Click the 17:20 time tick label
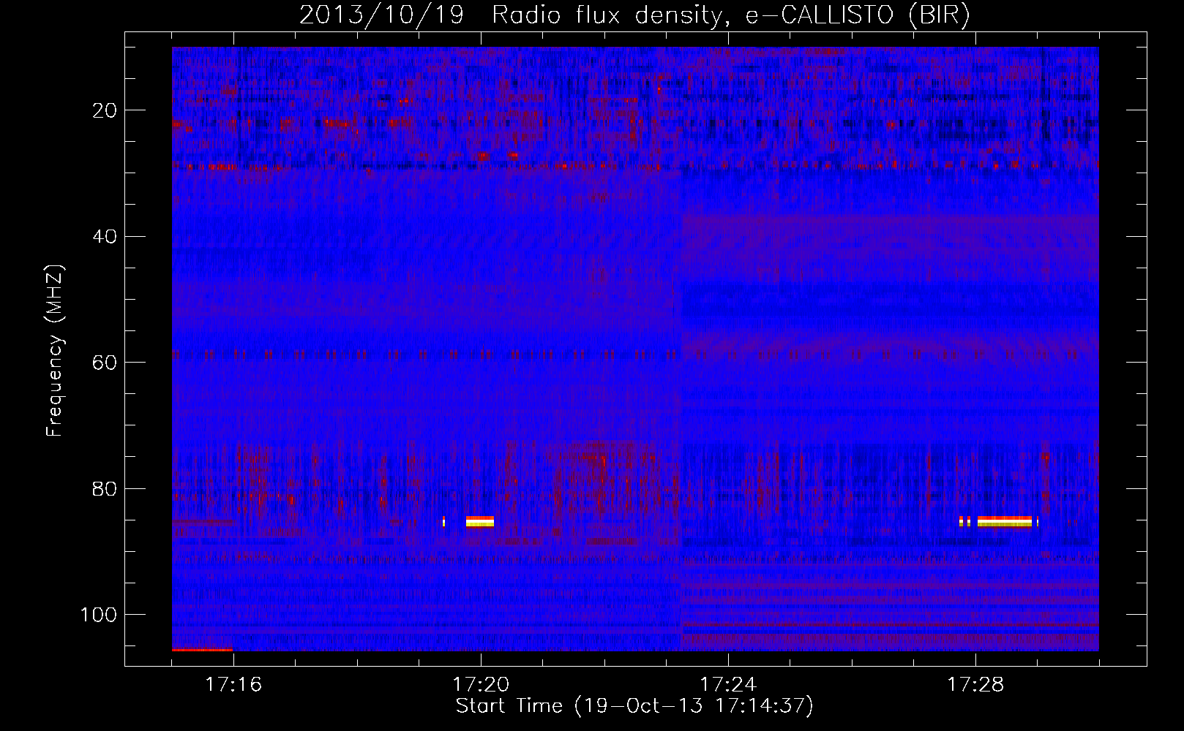1184x731 pixels. (481, 684)
